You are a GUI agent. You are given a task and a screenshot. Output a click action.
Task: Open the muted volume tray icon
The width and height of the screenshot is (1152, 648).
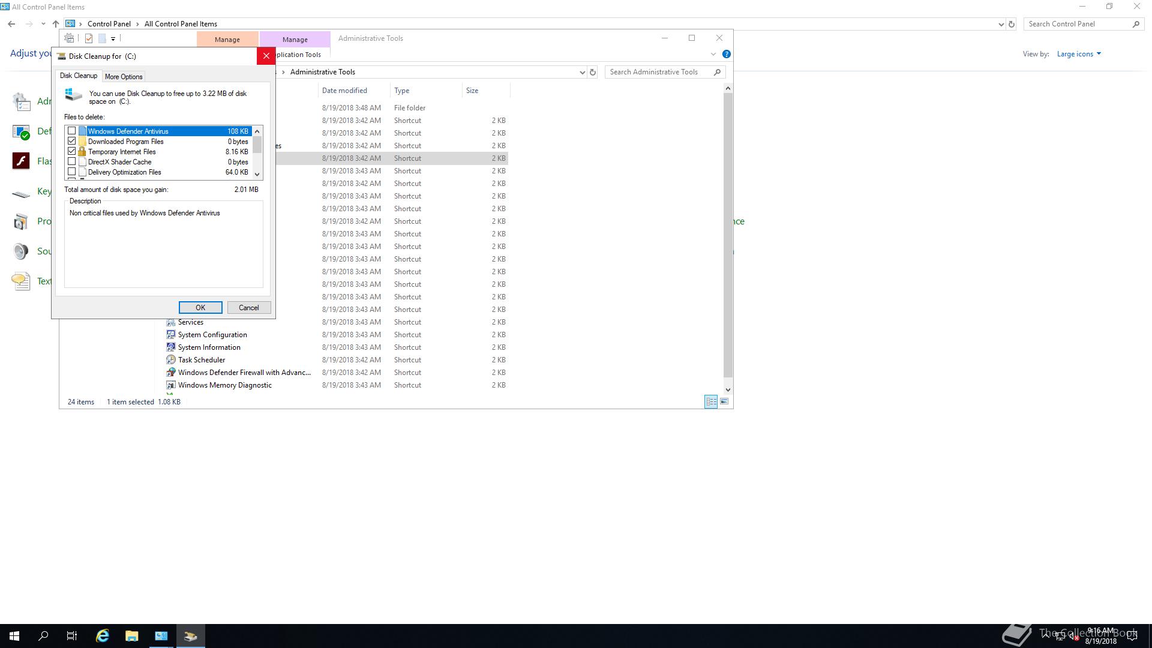pos(1073,637)
